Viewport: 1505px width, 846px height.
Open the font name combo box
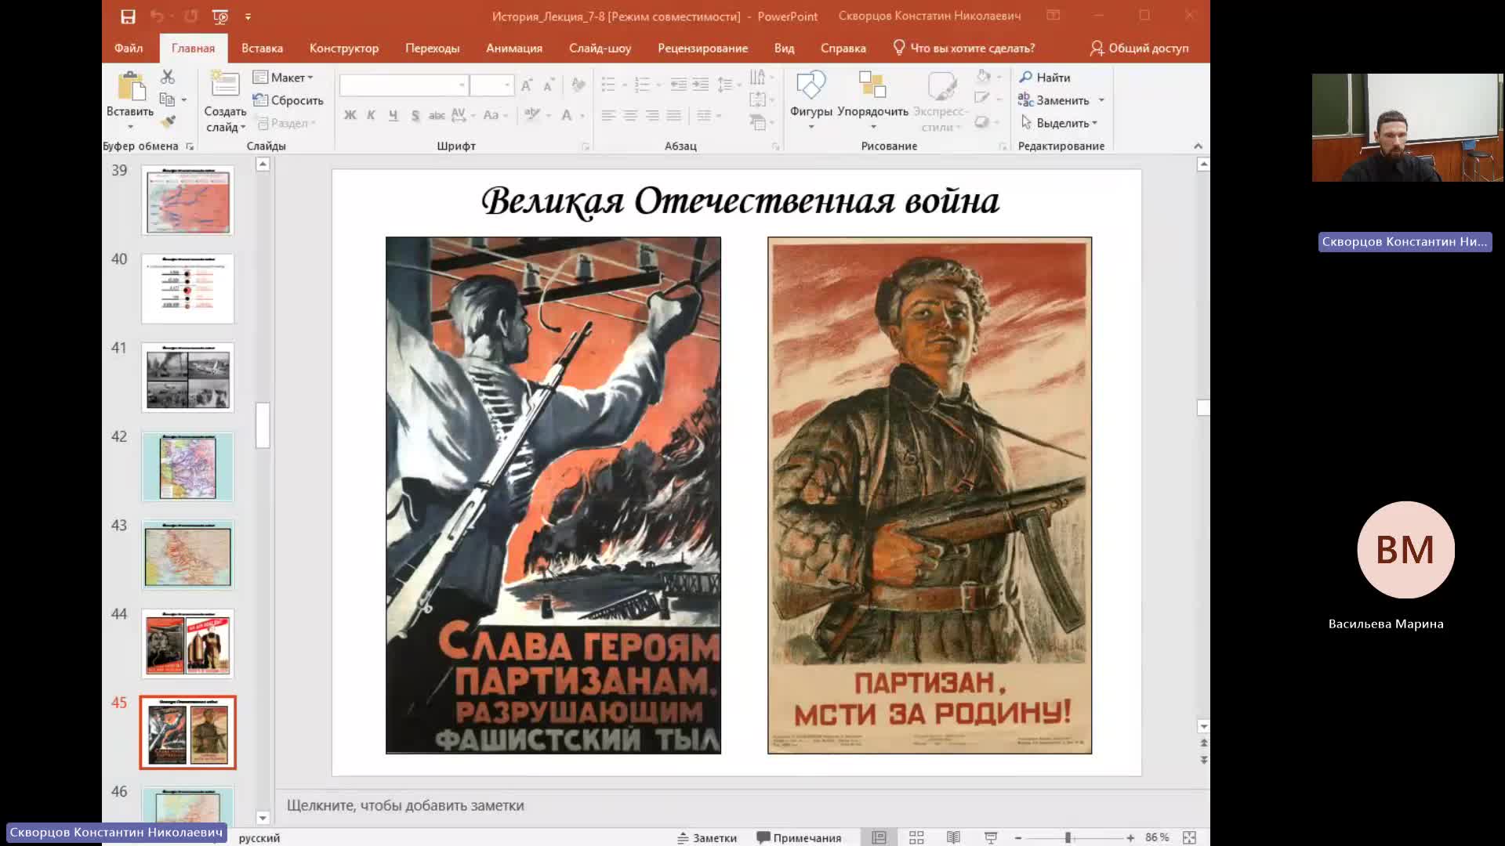click(404, 85)
